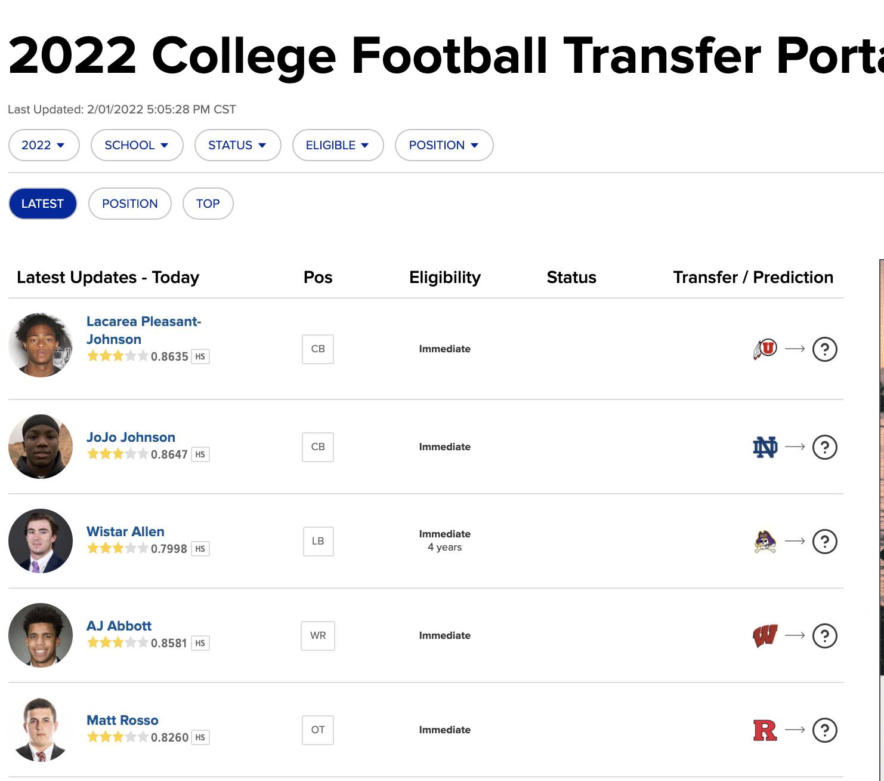Open the POSITION filter dropdown
884x781 pixels.
click(x=444, y=145)
